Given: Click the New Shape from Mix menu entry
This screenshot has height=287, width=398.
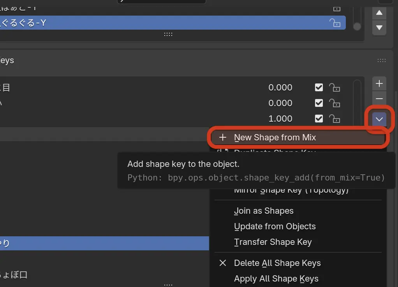Looking at the screenshot, I should click(298, 138).
